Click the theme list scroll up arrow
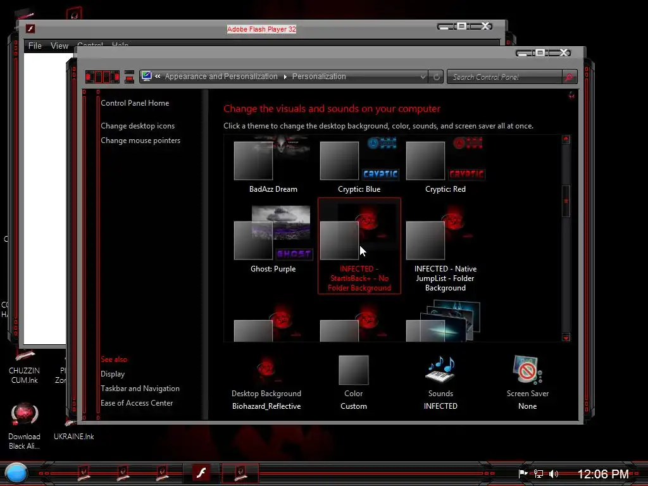Screen dimensions: 648x486 [x=566, y=139]
